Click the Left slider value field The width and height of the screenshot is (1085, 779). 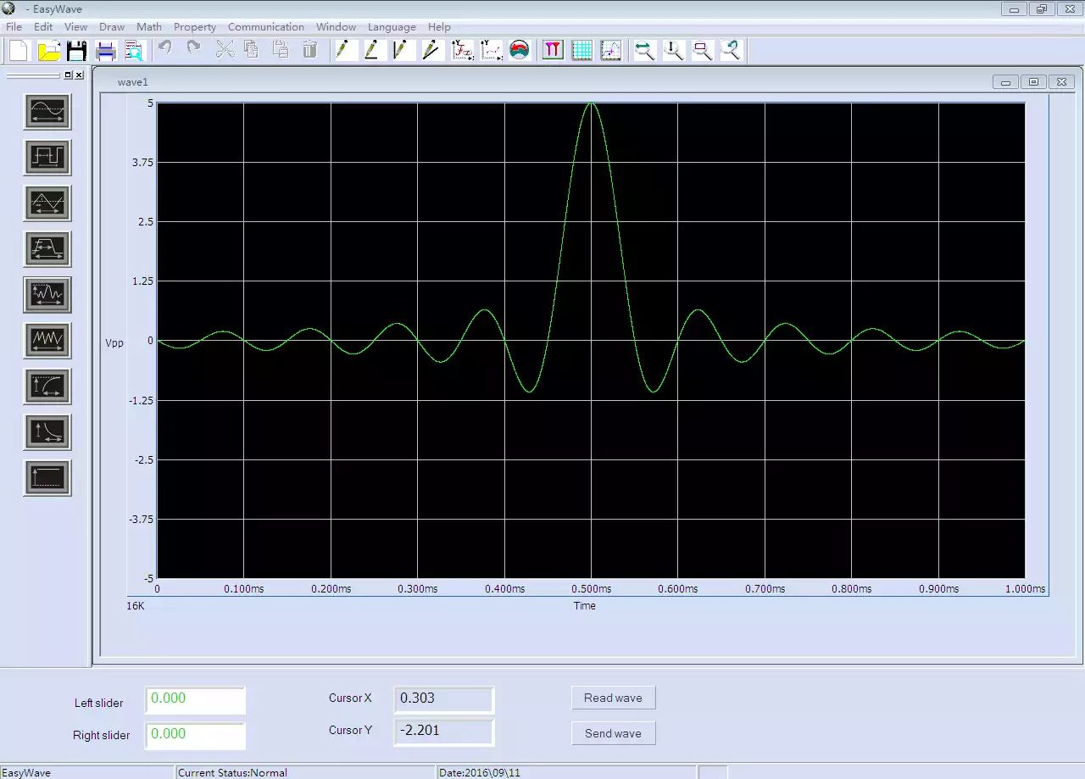195,700
